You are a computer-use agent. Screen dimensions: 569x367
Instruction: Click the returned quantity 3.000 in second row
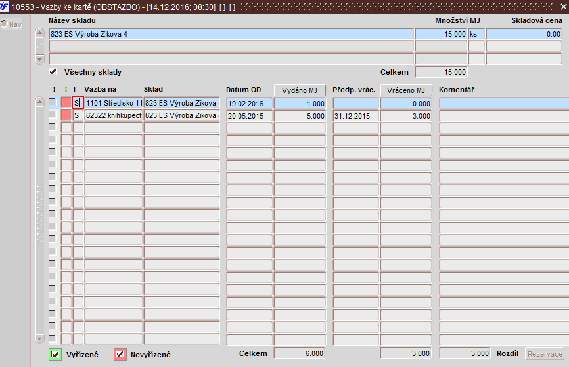click(406, 116)
